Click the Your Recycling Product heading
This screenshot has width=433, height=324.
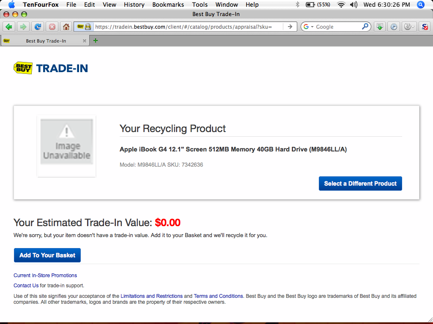pos(173,128)
